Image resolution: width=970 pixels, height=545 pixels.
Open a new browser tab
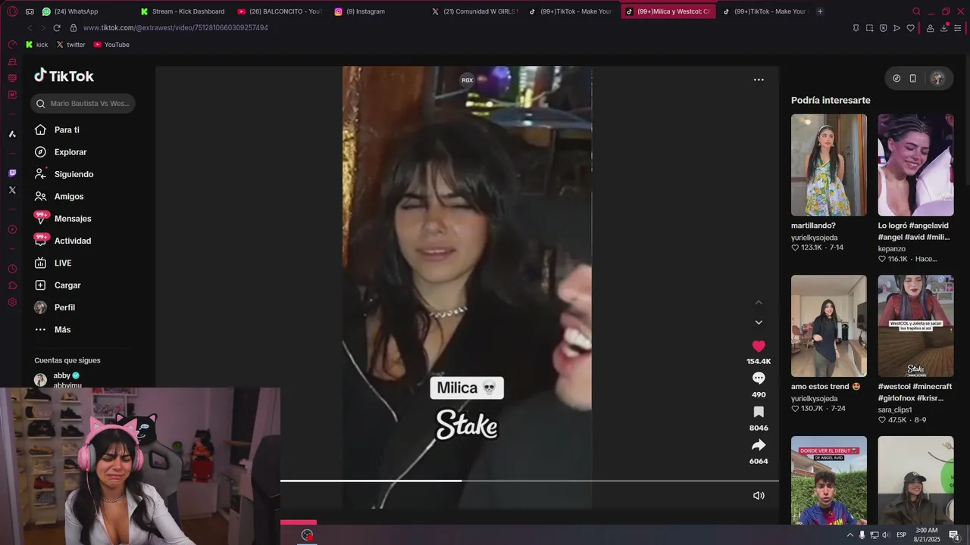pos(820,11)
